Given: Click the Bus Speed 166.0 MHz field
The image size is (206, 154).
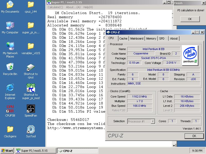Looking at the screenshot, I should pos(140,106).
